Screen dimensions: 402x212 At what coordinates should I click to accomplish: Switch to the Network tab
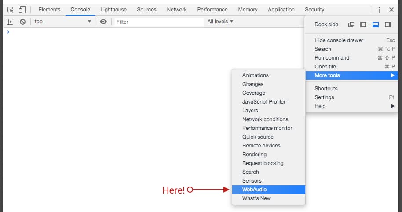point(177,10)
